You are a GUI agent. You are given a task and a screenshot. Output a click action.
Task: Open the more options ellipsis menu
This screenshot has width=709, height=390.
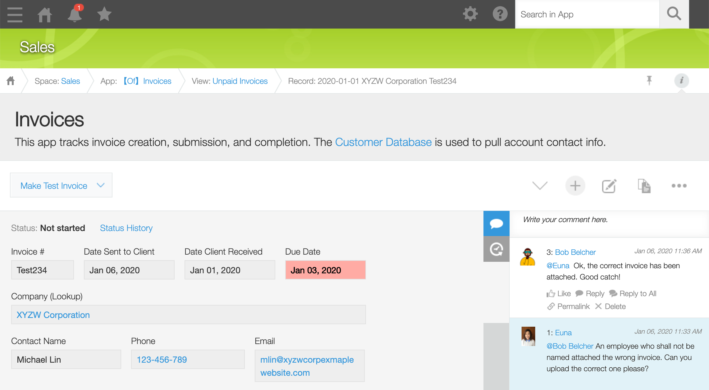679,185
